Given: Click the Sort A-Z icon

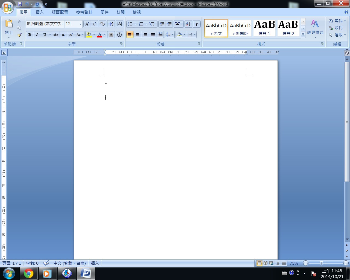Looking at the screenshot, I should (188, 24).
